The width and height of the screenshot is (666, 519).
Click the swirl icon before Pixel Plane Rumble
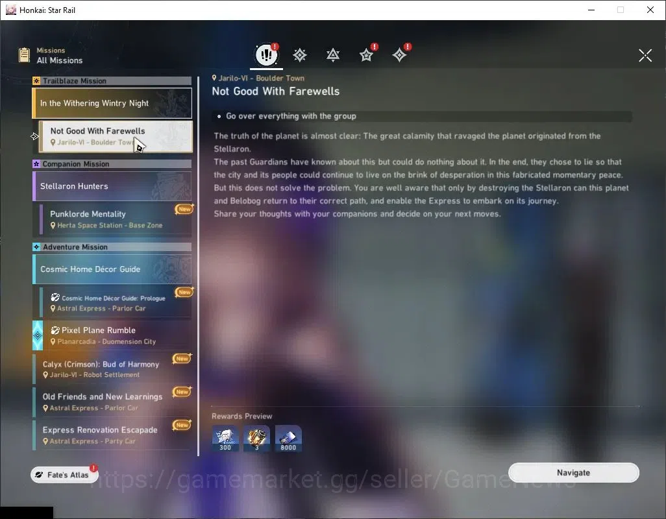[x=55, y=330]
